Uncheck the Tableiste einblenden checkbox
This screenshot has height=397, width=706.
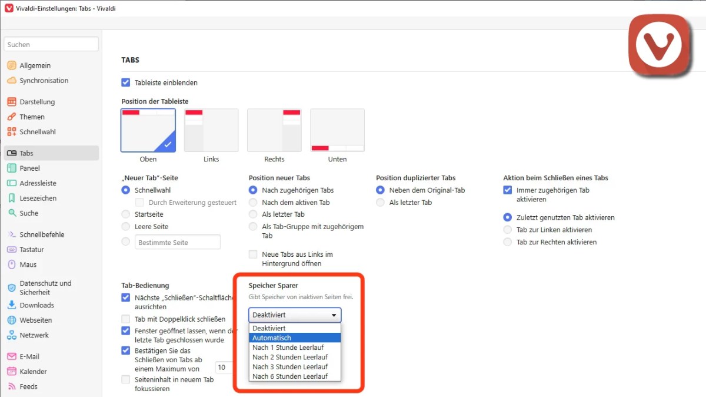[x=126, y=83]
